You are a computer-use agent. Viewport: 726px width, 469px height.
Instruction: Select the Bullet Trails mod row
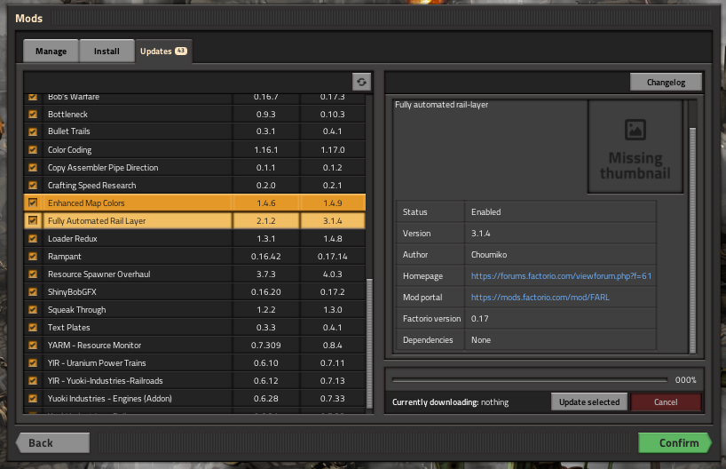pos(194,131)
